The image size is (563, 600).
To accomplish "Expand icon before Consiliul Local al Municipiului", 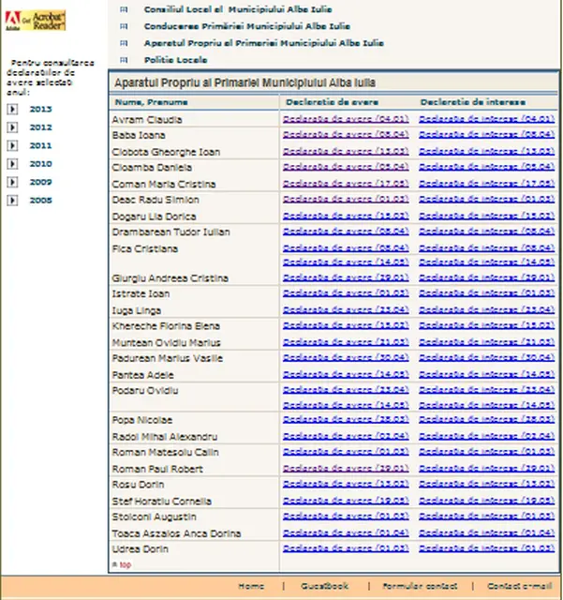I will click(124, 9).
